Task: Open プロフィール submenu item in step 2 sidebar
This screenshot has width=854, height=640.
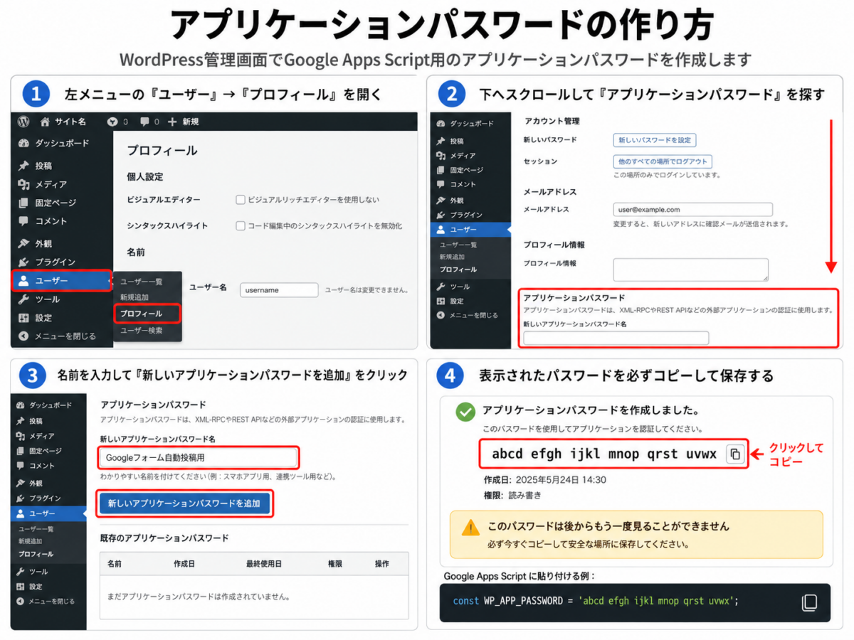Action: [x=458, y=270]
